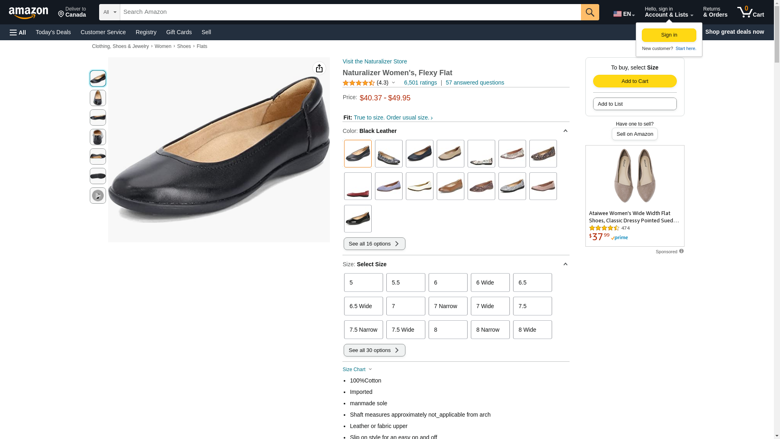Expand See all 30 options

coord(375,350)
